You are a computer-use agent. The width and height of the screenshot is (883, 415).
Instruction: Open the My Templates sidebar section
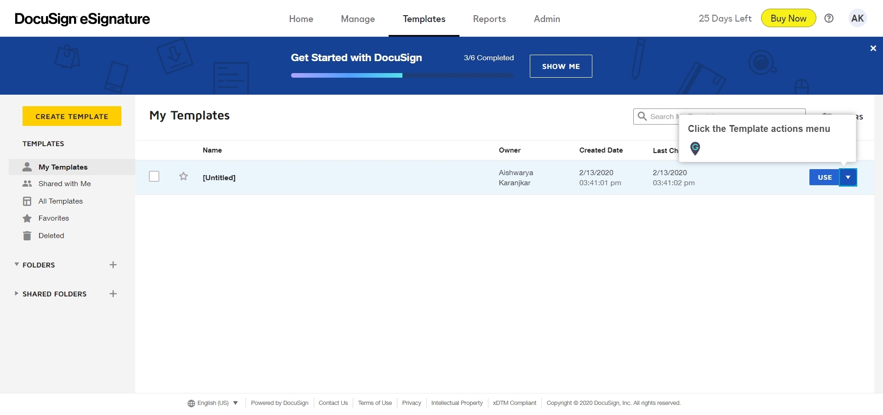click(63, 167)
